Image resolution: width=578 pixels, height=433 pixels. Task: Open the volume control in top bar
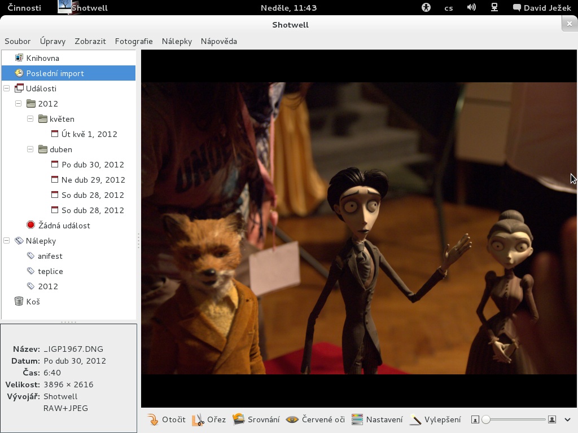[471, 7]
